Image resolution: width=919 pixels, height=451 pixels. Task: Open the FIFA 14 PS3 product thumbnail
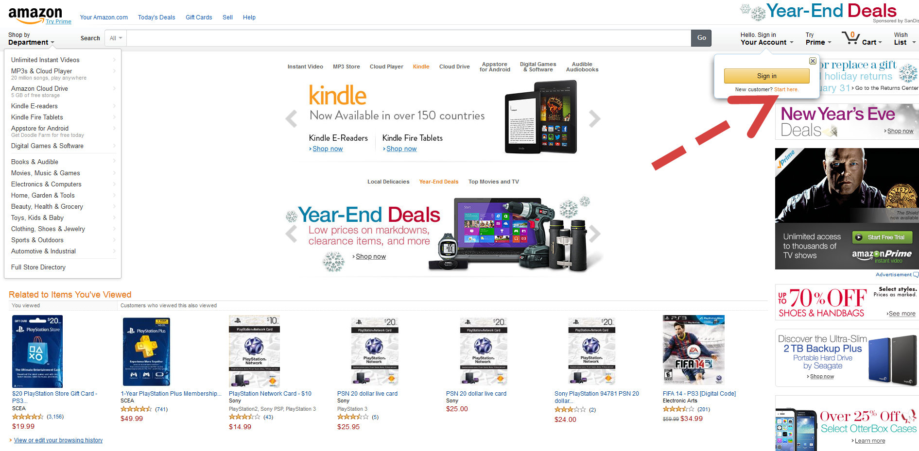tap(694, 350)
